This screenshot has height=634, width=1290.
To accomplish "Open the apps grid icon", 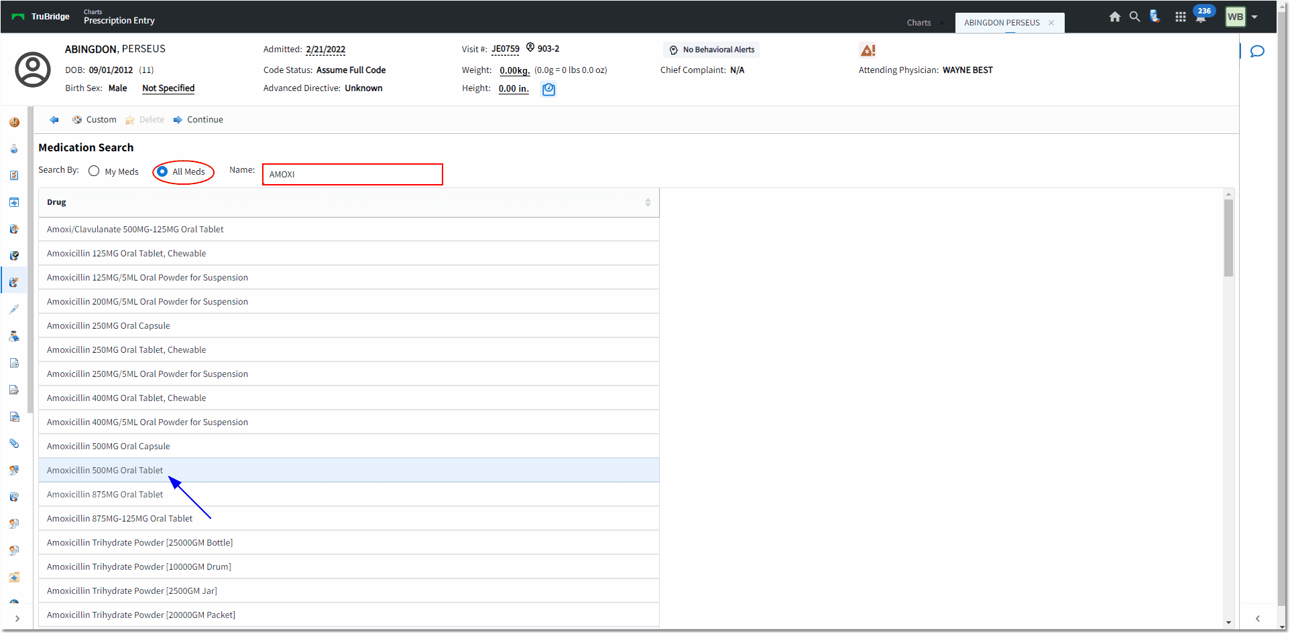I will pyautogui.click(x=1181, y=17).
